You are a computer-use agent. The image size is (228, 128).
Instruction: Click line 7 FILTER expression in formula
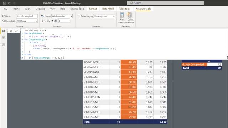coord(74,49)
